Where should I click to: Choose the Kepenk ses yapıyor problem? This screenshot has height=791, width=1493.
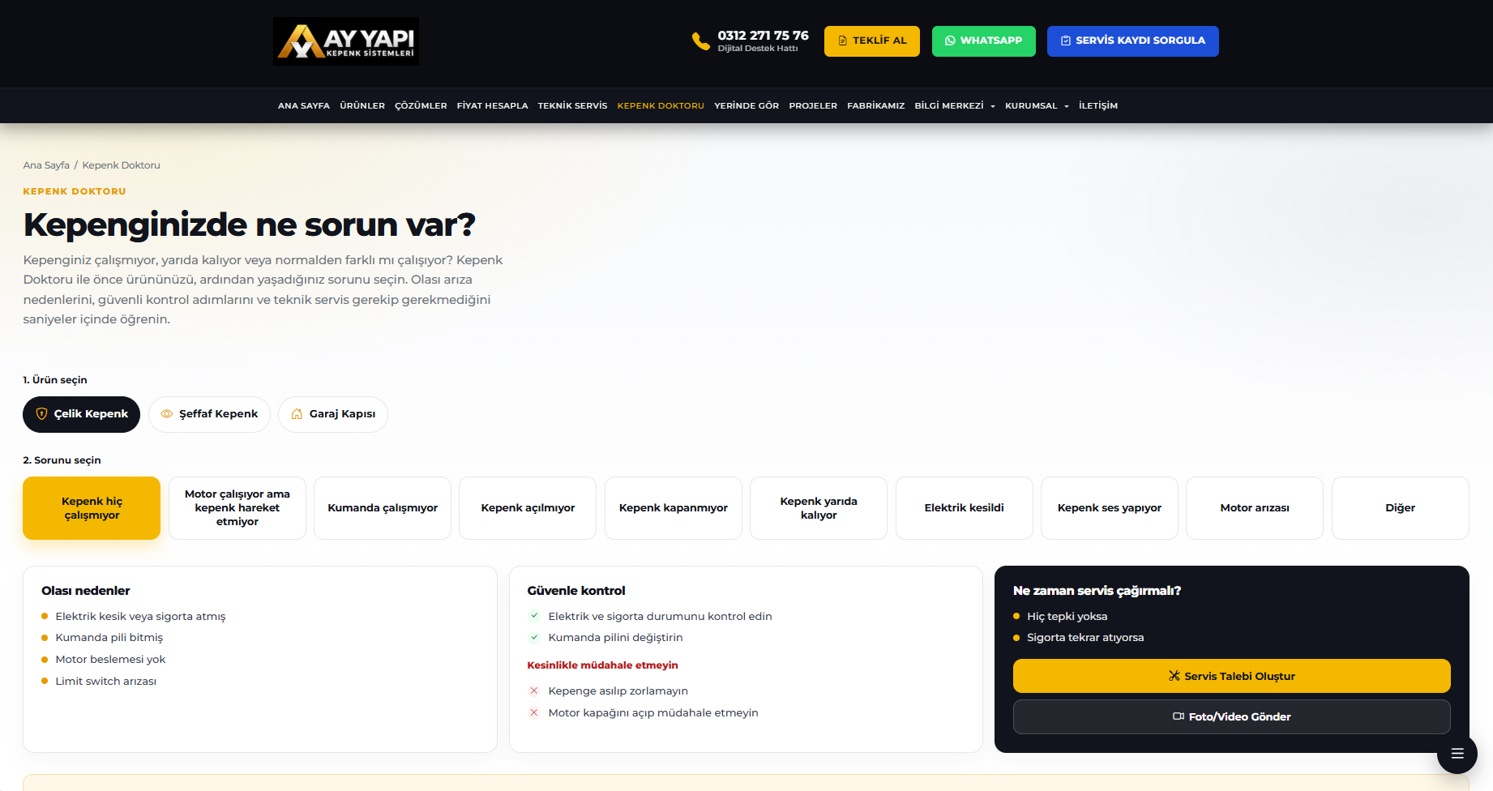point(1110,508)
